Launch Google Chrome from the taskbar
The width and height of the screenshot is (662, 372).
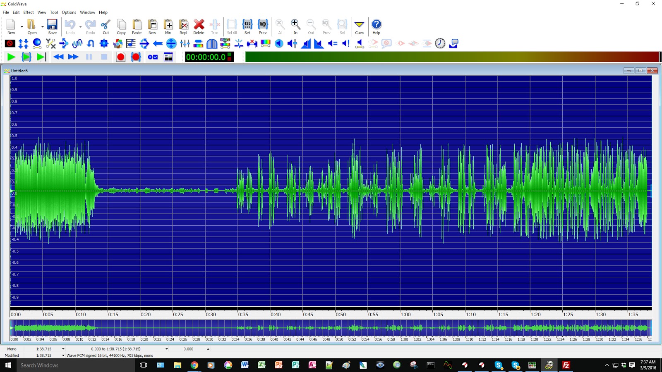(194, 365)
